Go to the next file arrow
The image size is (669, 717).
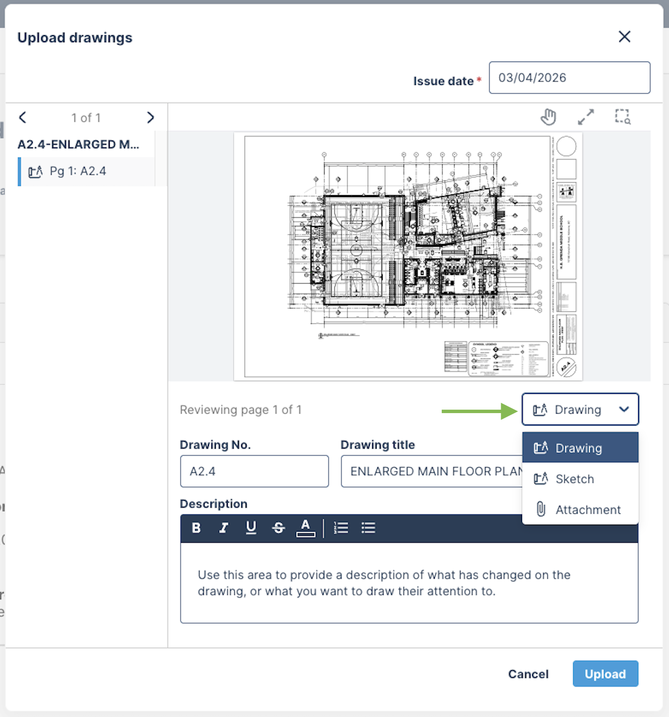click(150, 118)
